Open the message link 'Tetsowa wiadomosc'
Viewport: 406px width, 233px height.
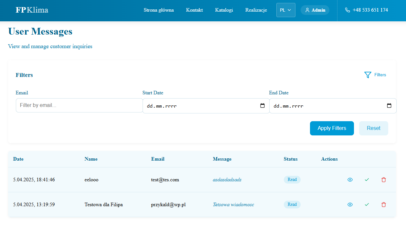coord(233,205)
